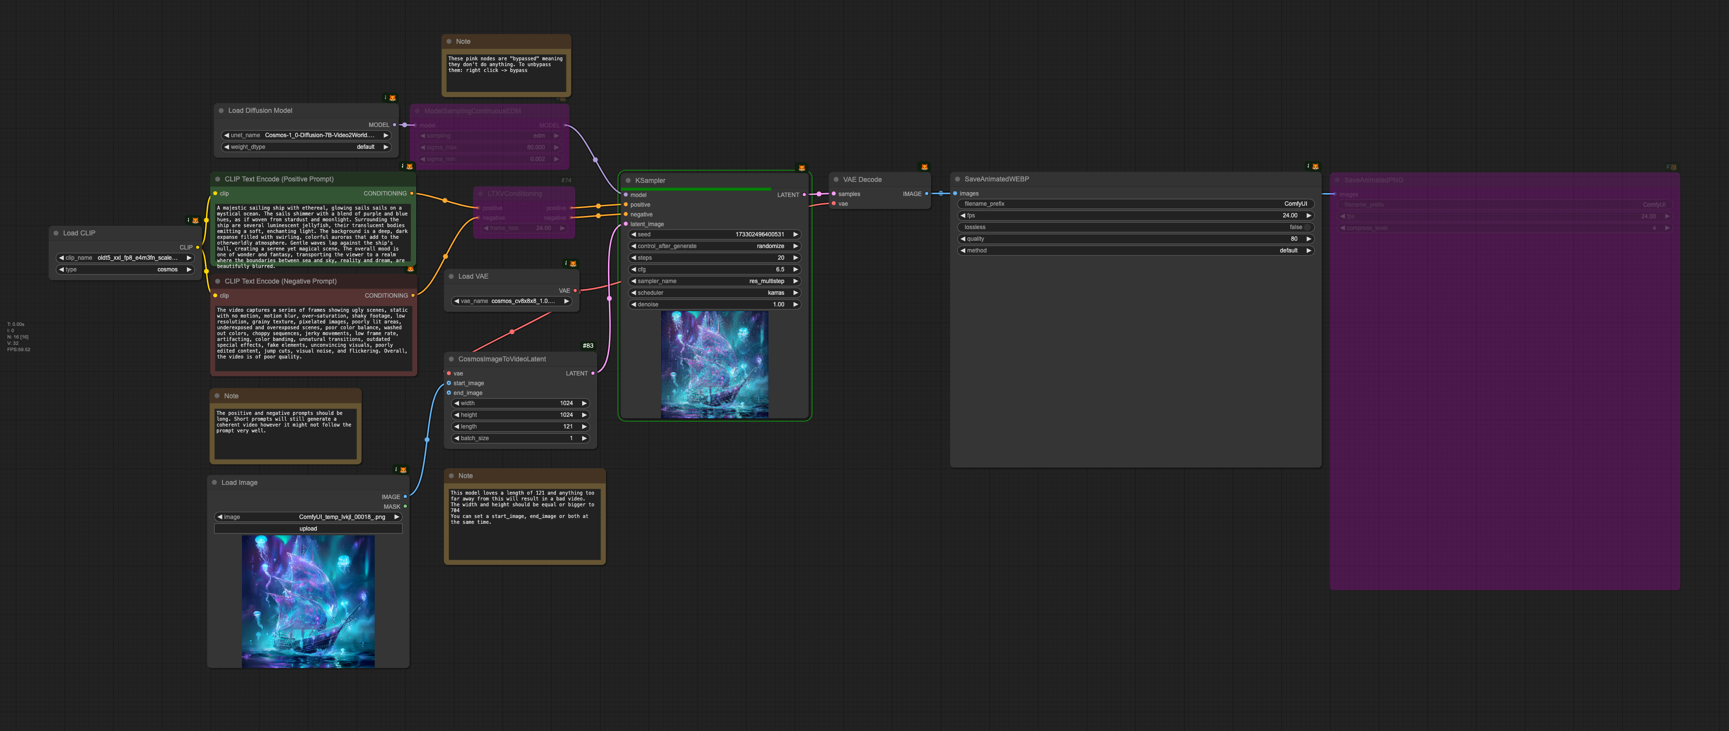Click the fox badge above the KSampler node

[801, 168]
